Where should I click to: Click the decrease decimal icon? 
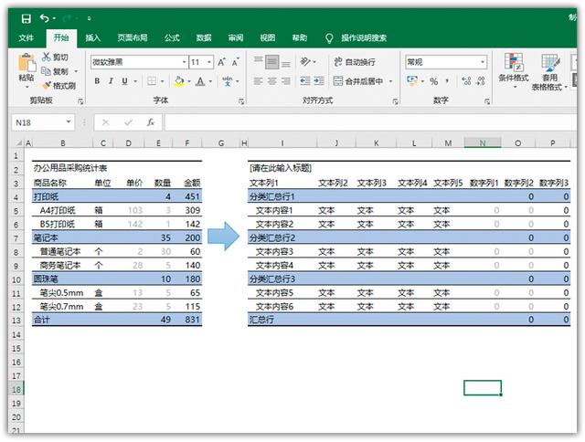click(x=481, y=81)
